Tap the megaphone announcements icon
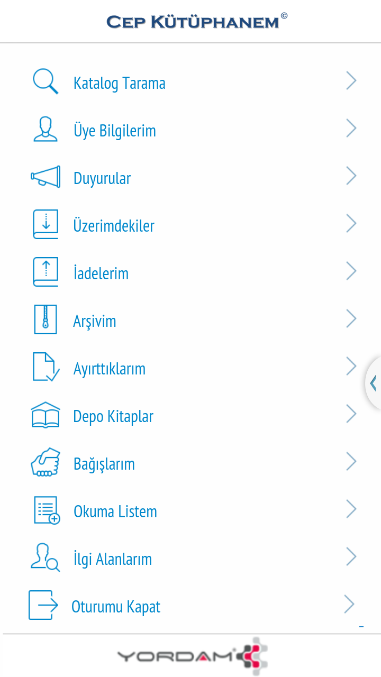The width and height of the screenshot is (381, 677). point(46,177)
